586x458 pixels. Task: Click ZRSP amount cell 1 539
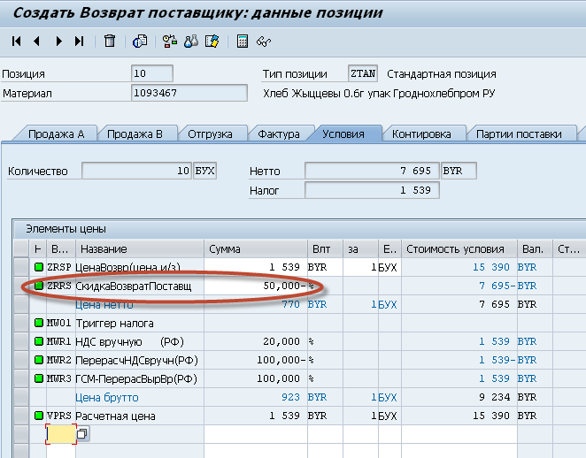[x=256, y=267]
